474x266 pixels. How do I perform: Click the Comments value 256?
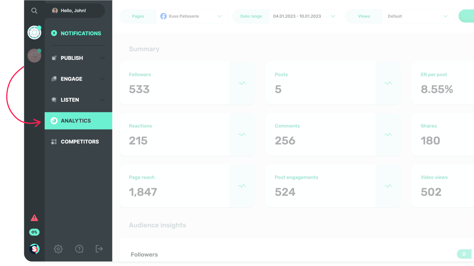coord(285,141)
